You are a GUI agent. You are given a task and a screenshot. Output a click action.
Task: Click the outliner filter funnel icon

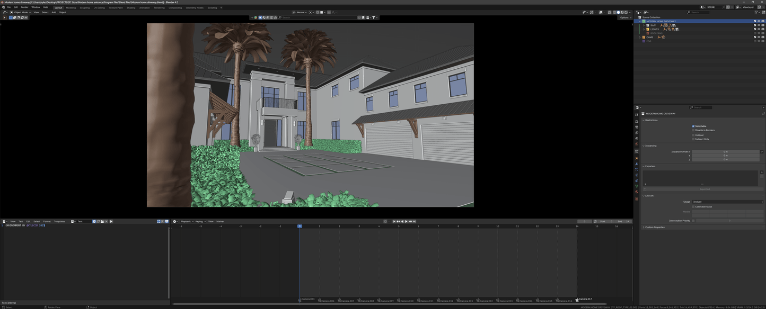point(756,12)
